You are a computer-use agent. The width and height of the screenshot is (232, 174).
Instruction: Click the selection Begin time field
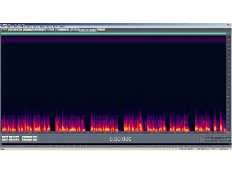click(x=209, y=138)
